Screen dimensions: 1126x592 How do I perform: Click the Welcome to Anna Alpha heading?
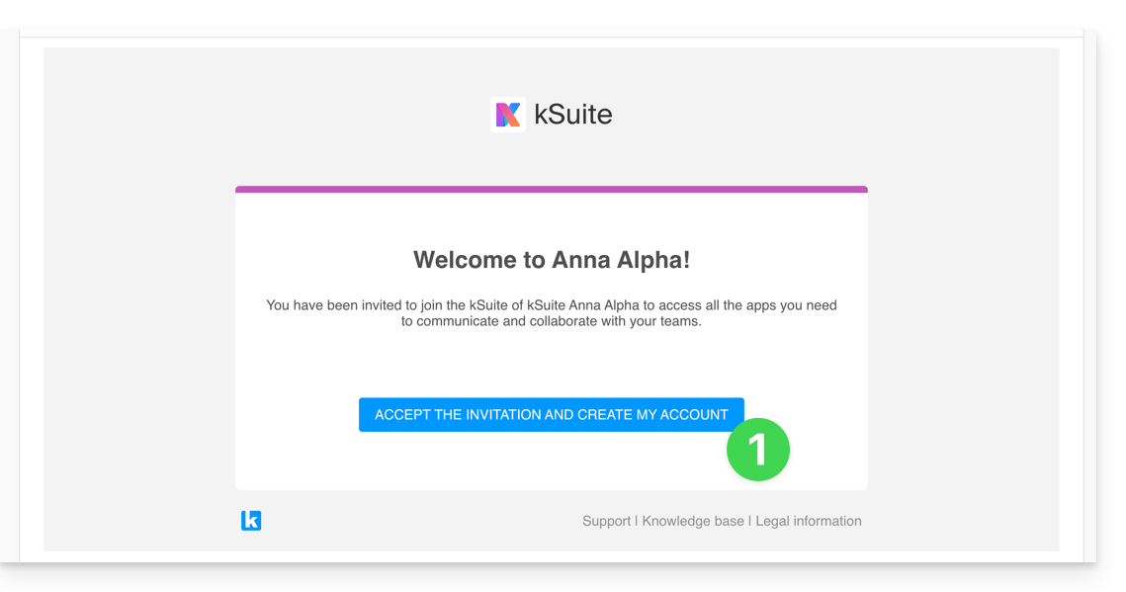[x=552, y=260]
